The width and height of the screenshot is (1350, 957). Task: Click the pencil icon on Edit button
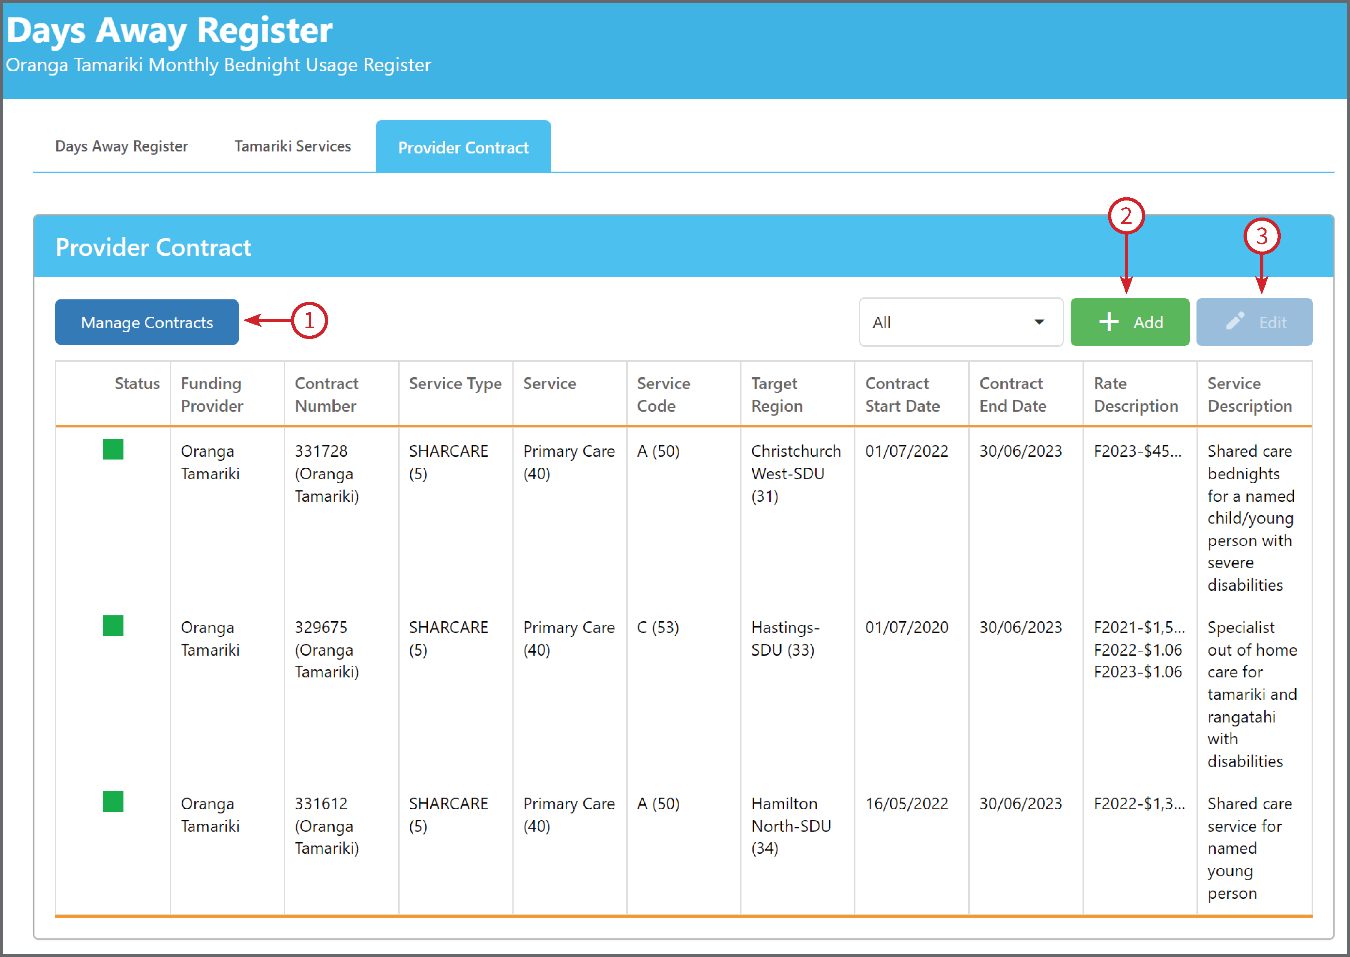tap(1235, 321)
